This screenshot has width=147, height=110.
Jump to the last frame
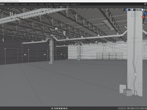coord(66,108)
